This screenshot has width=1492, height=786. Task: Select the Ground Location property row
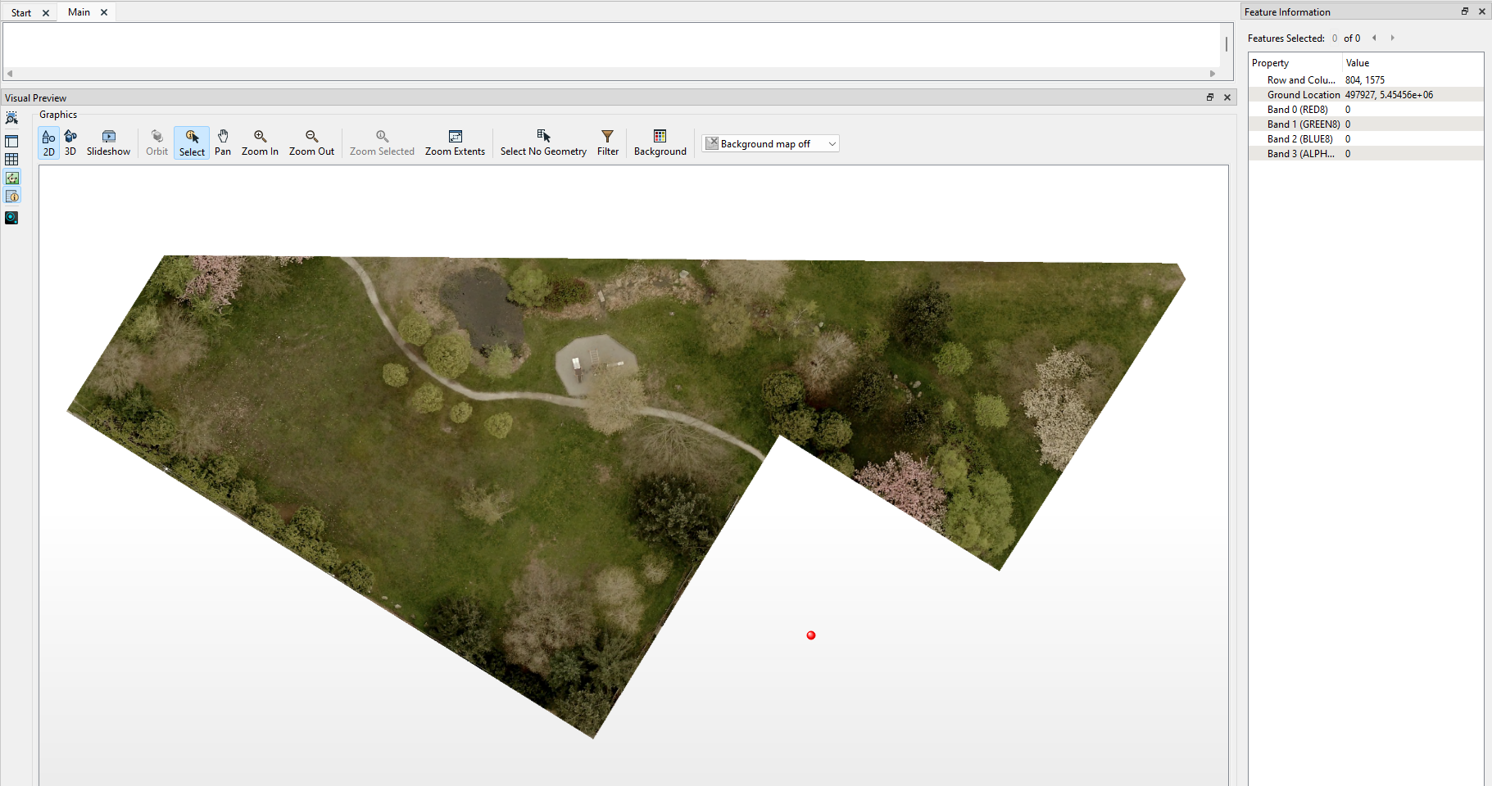click(1304, 94)
